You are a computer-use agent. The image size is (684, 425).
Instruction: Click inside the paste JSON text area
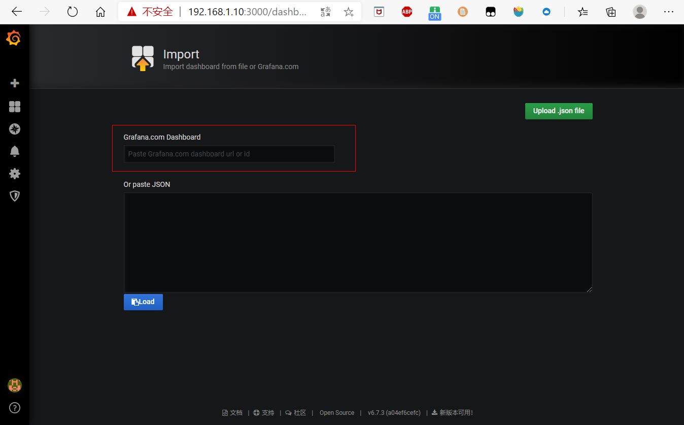click(358, 242)
